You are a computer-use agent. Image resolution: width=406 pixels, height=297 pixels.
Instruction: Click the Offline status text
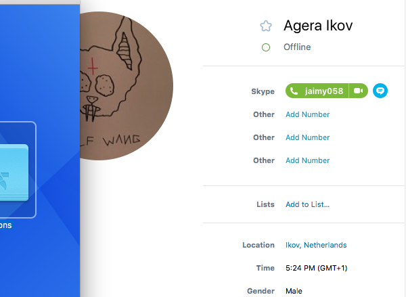pyautogui.click(x=297, y=47)
